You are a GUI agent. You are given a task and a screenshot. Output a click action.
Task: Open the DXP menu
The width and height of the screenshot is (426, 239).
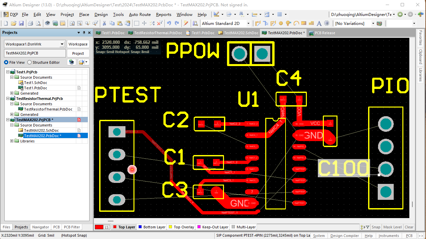pos(11,14)
